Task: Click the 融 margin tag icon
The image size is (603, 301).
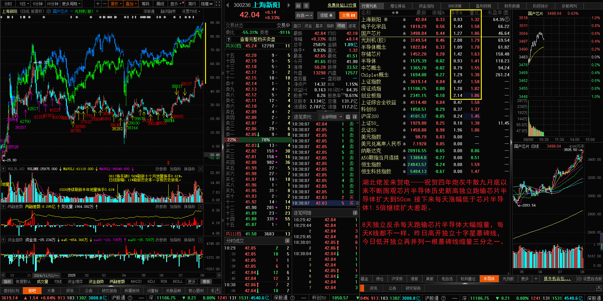Action: click(298, 6)
